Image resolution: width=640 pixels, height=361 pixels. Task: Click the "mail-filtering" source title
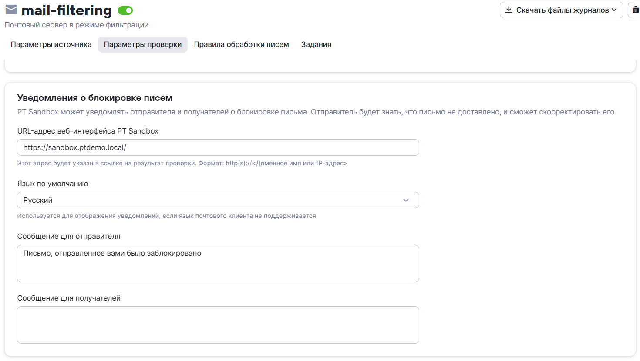click(x=67, y=10)
